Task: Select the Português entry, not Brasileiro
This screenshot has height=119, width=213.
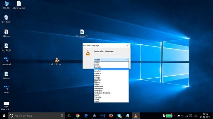Action: [x=111, y=91]
